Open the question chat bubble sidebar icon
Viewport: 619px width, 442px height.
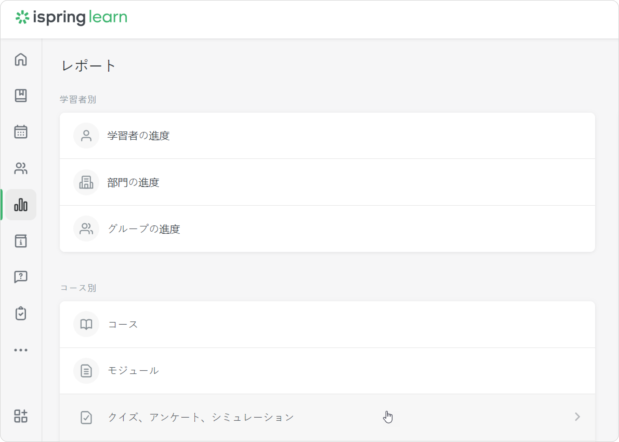click(21, 277)
